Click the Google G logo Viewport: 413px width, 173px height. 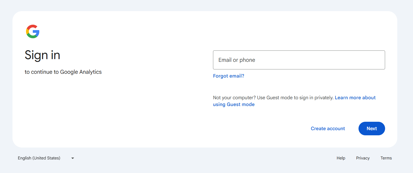coord(33,31)
